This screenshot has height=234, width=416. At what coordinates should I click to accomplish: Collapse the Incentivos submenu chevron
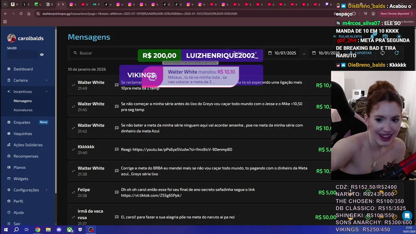pos(46,92)
